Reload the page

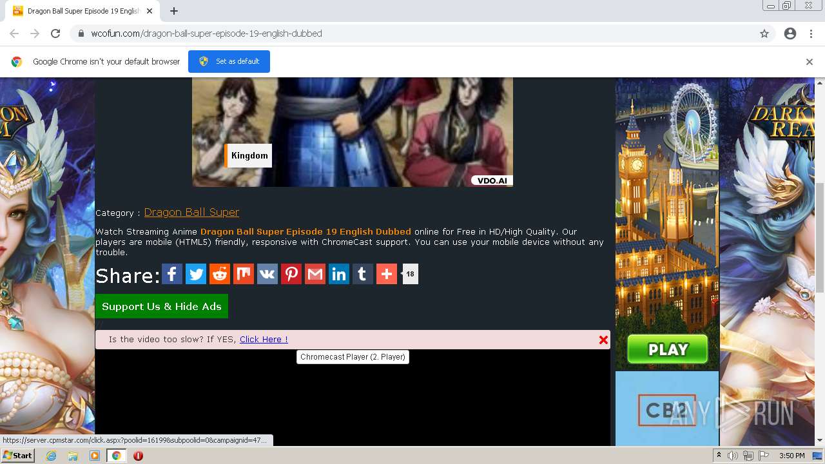(55, 34)
